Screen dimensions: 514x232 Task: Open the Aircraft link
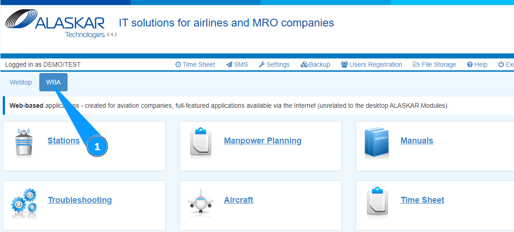[x=239, y=200]
